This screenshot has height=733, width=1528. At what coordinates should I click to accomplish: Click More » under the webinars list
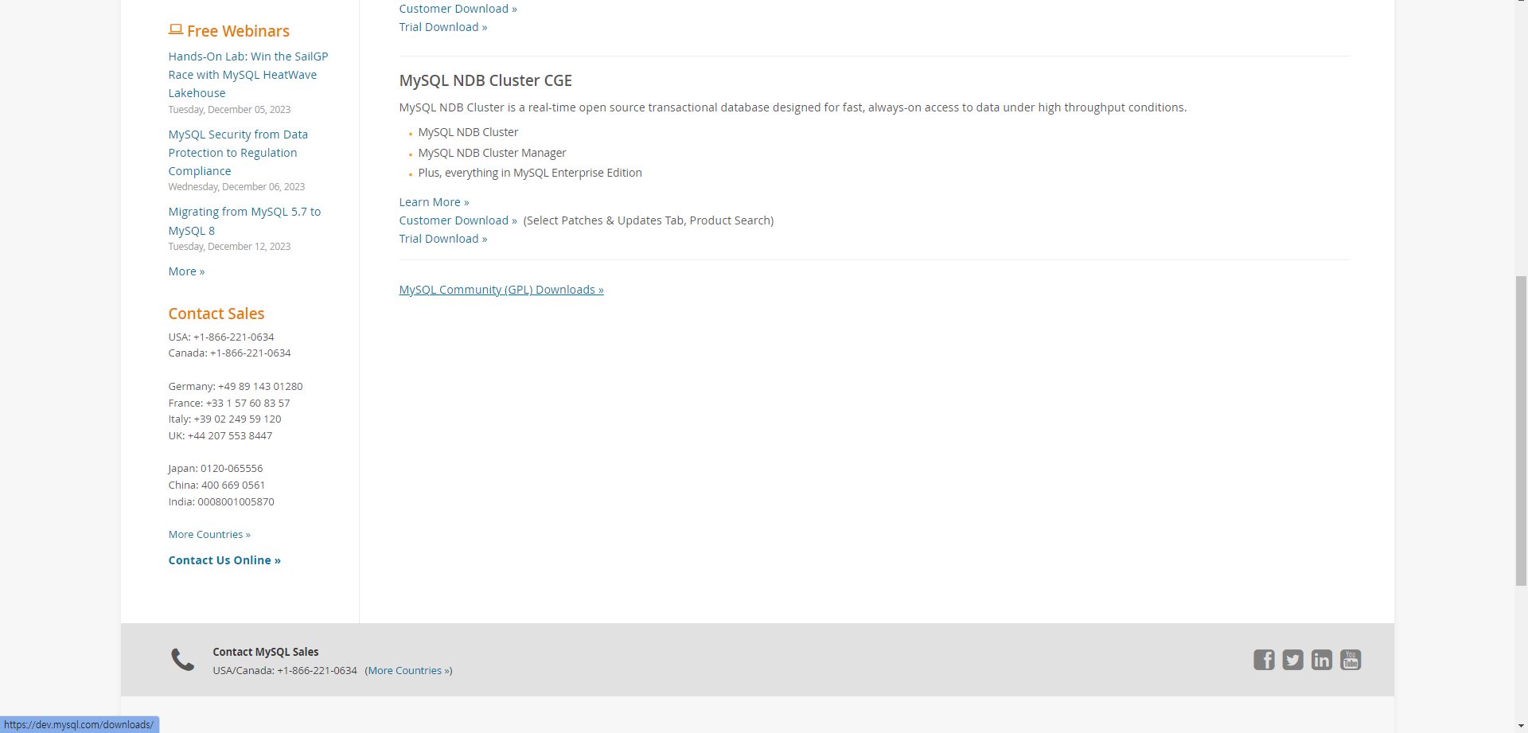(186, 271)
